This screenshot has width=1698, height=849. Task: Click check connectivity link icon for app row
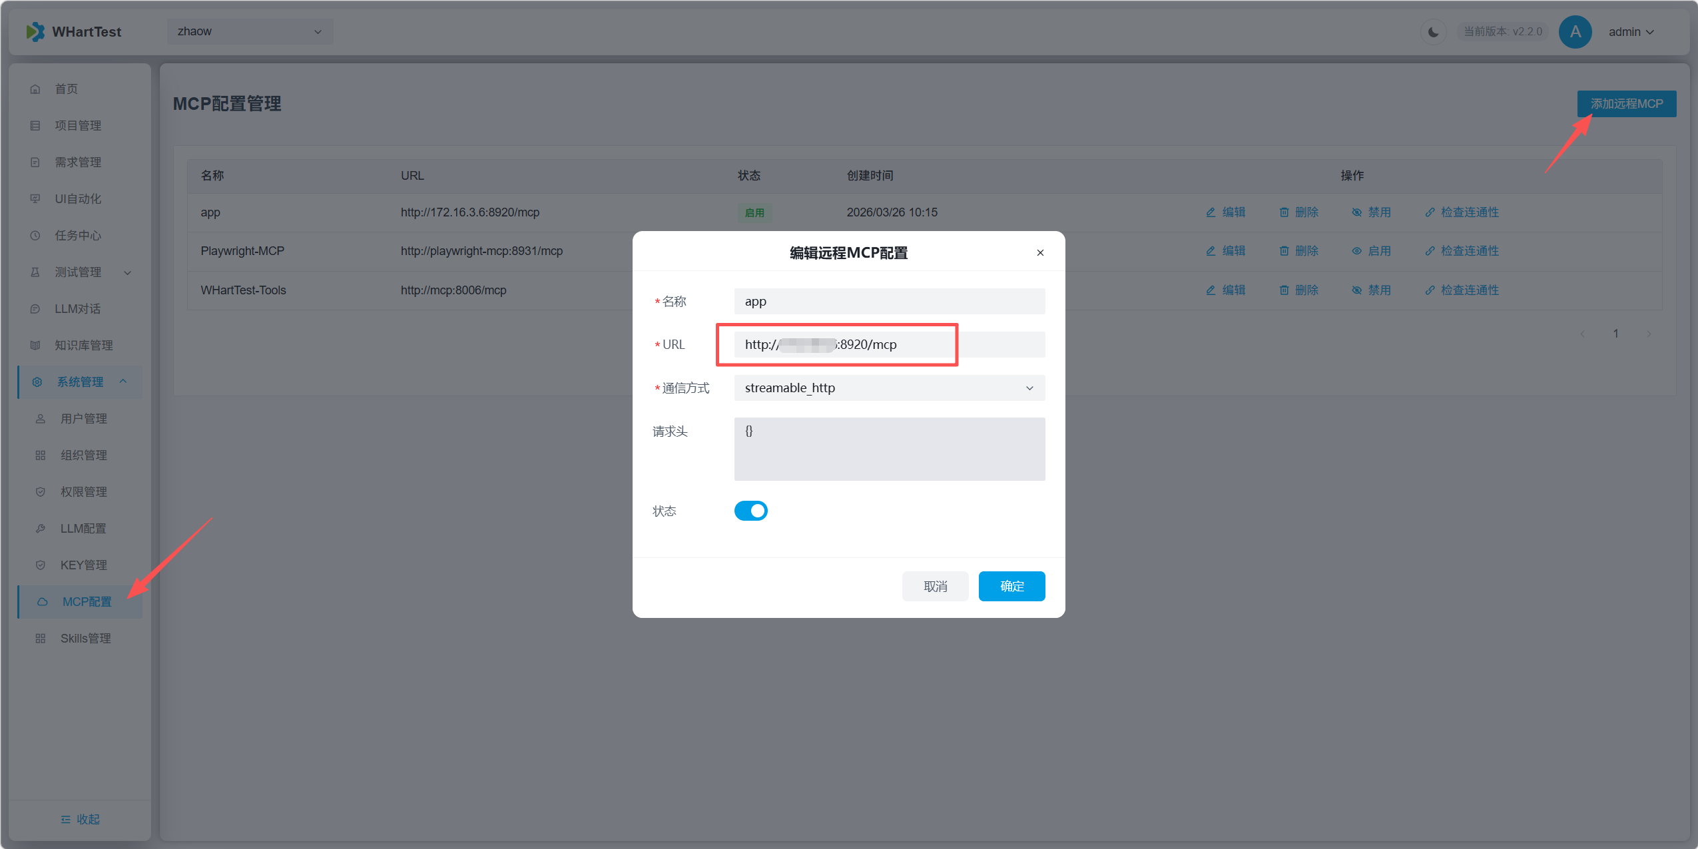coord(1430,212)
